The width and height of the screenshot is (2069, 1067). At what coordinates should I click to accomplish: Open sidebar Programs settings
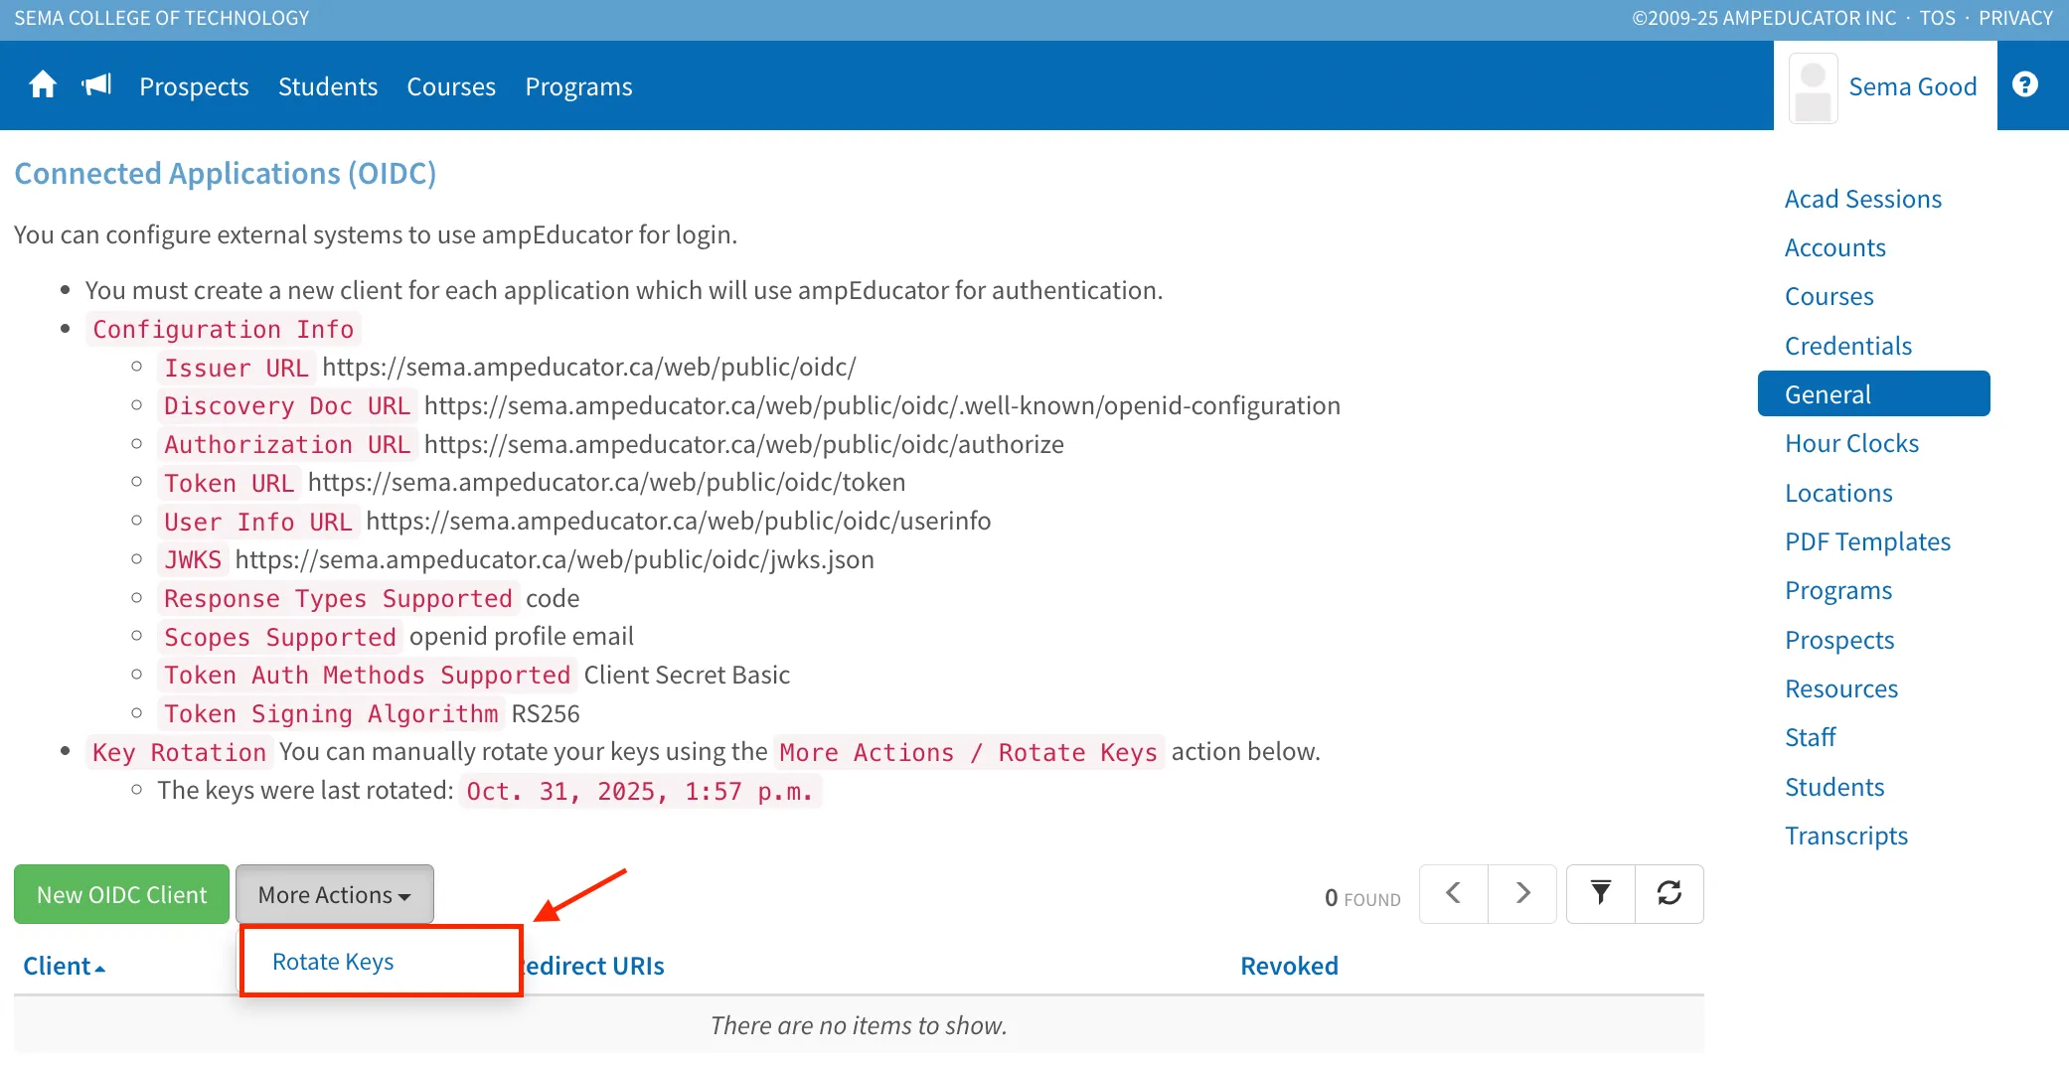tap(1837, 590)
